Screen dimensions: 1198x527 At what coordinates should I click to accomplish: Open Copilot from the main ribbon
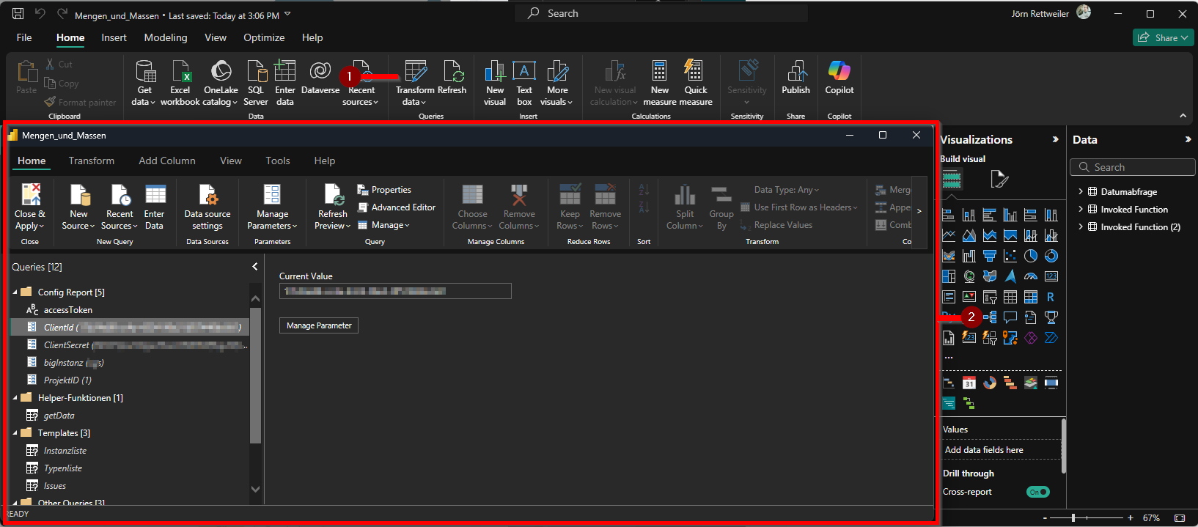pyautogui.click(x=839, y=78)
